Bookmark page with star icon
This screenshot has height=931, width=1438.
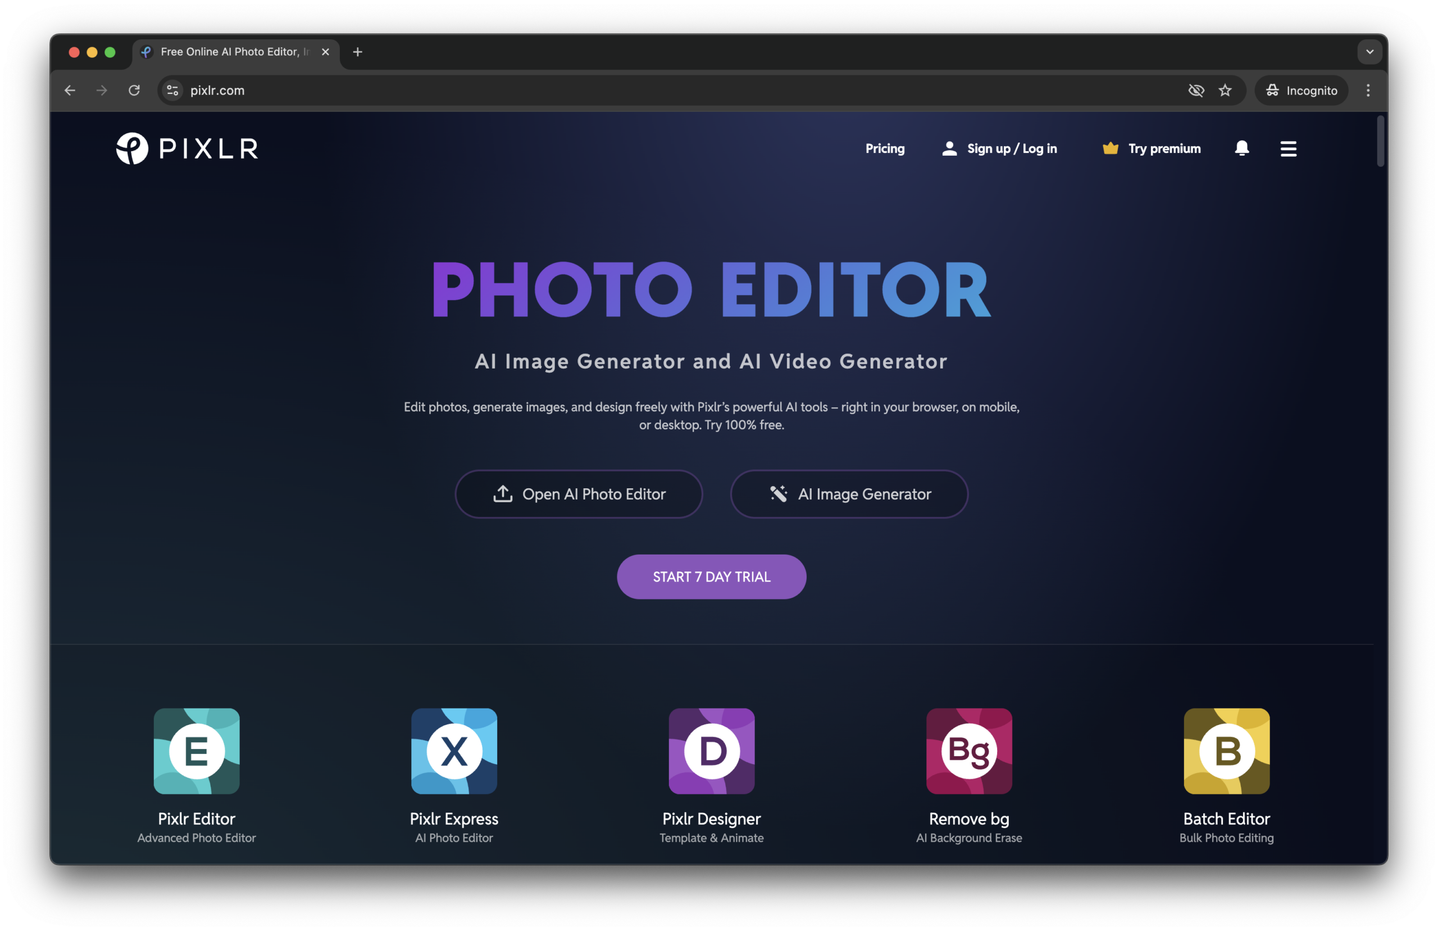pyautogui.click(x=1225, y=90)
